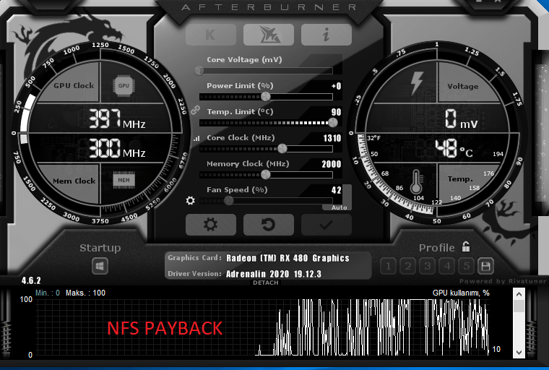This screenshot has width=549, height=370.
Task: Select profile slot 2
Action: [x=408, y=266]
